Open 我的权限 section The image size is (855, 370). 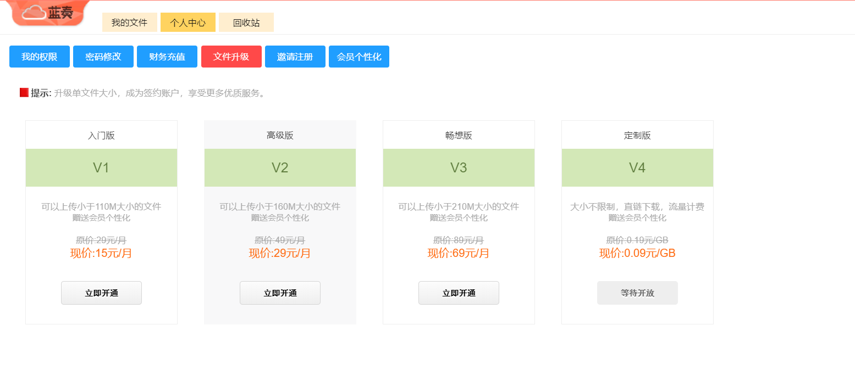tap(40, 57)
